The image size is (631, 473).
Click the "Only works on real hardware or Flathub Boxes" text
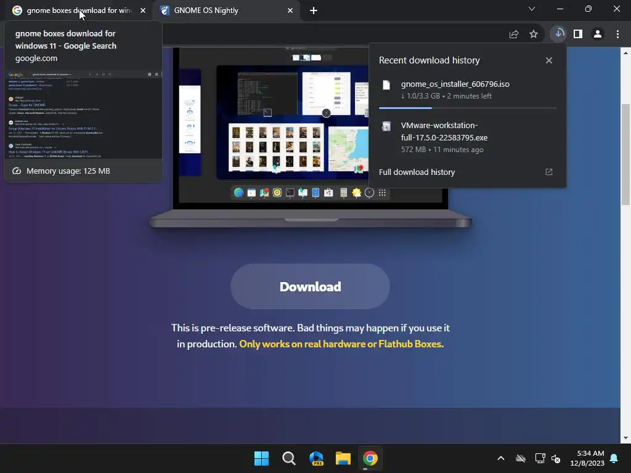[x=341, y=344]
